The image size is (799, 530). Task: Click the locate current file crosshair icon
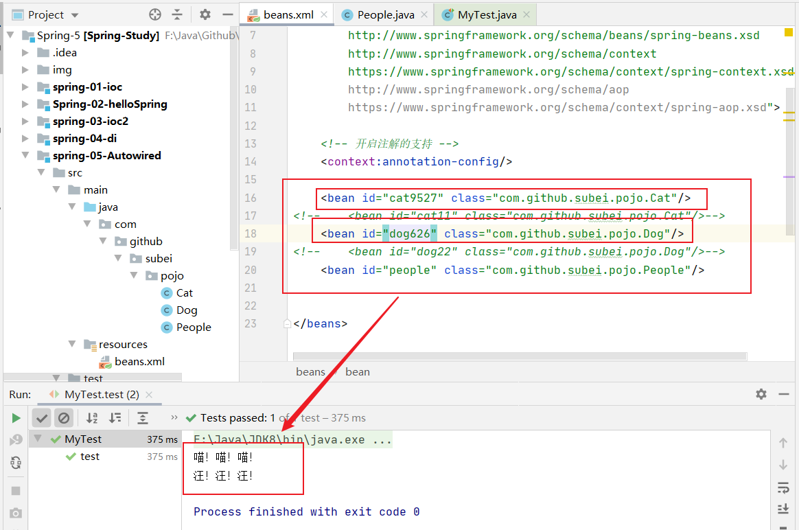coord(155,14)
